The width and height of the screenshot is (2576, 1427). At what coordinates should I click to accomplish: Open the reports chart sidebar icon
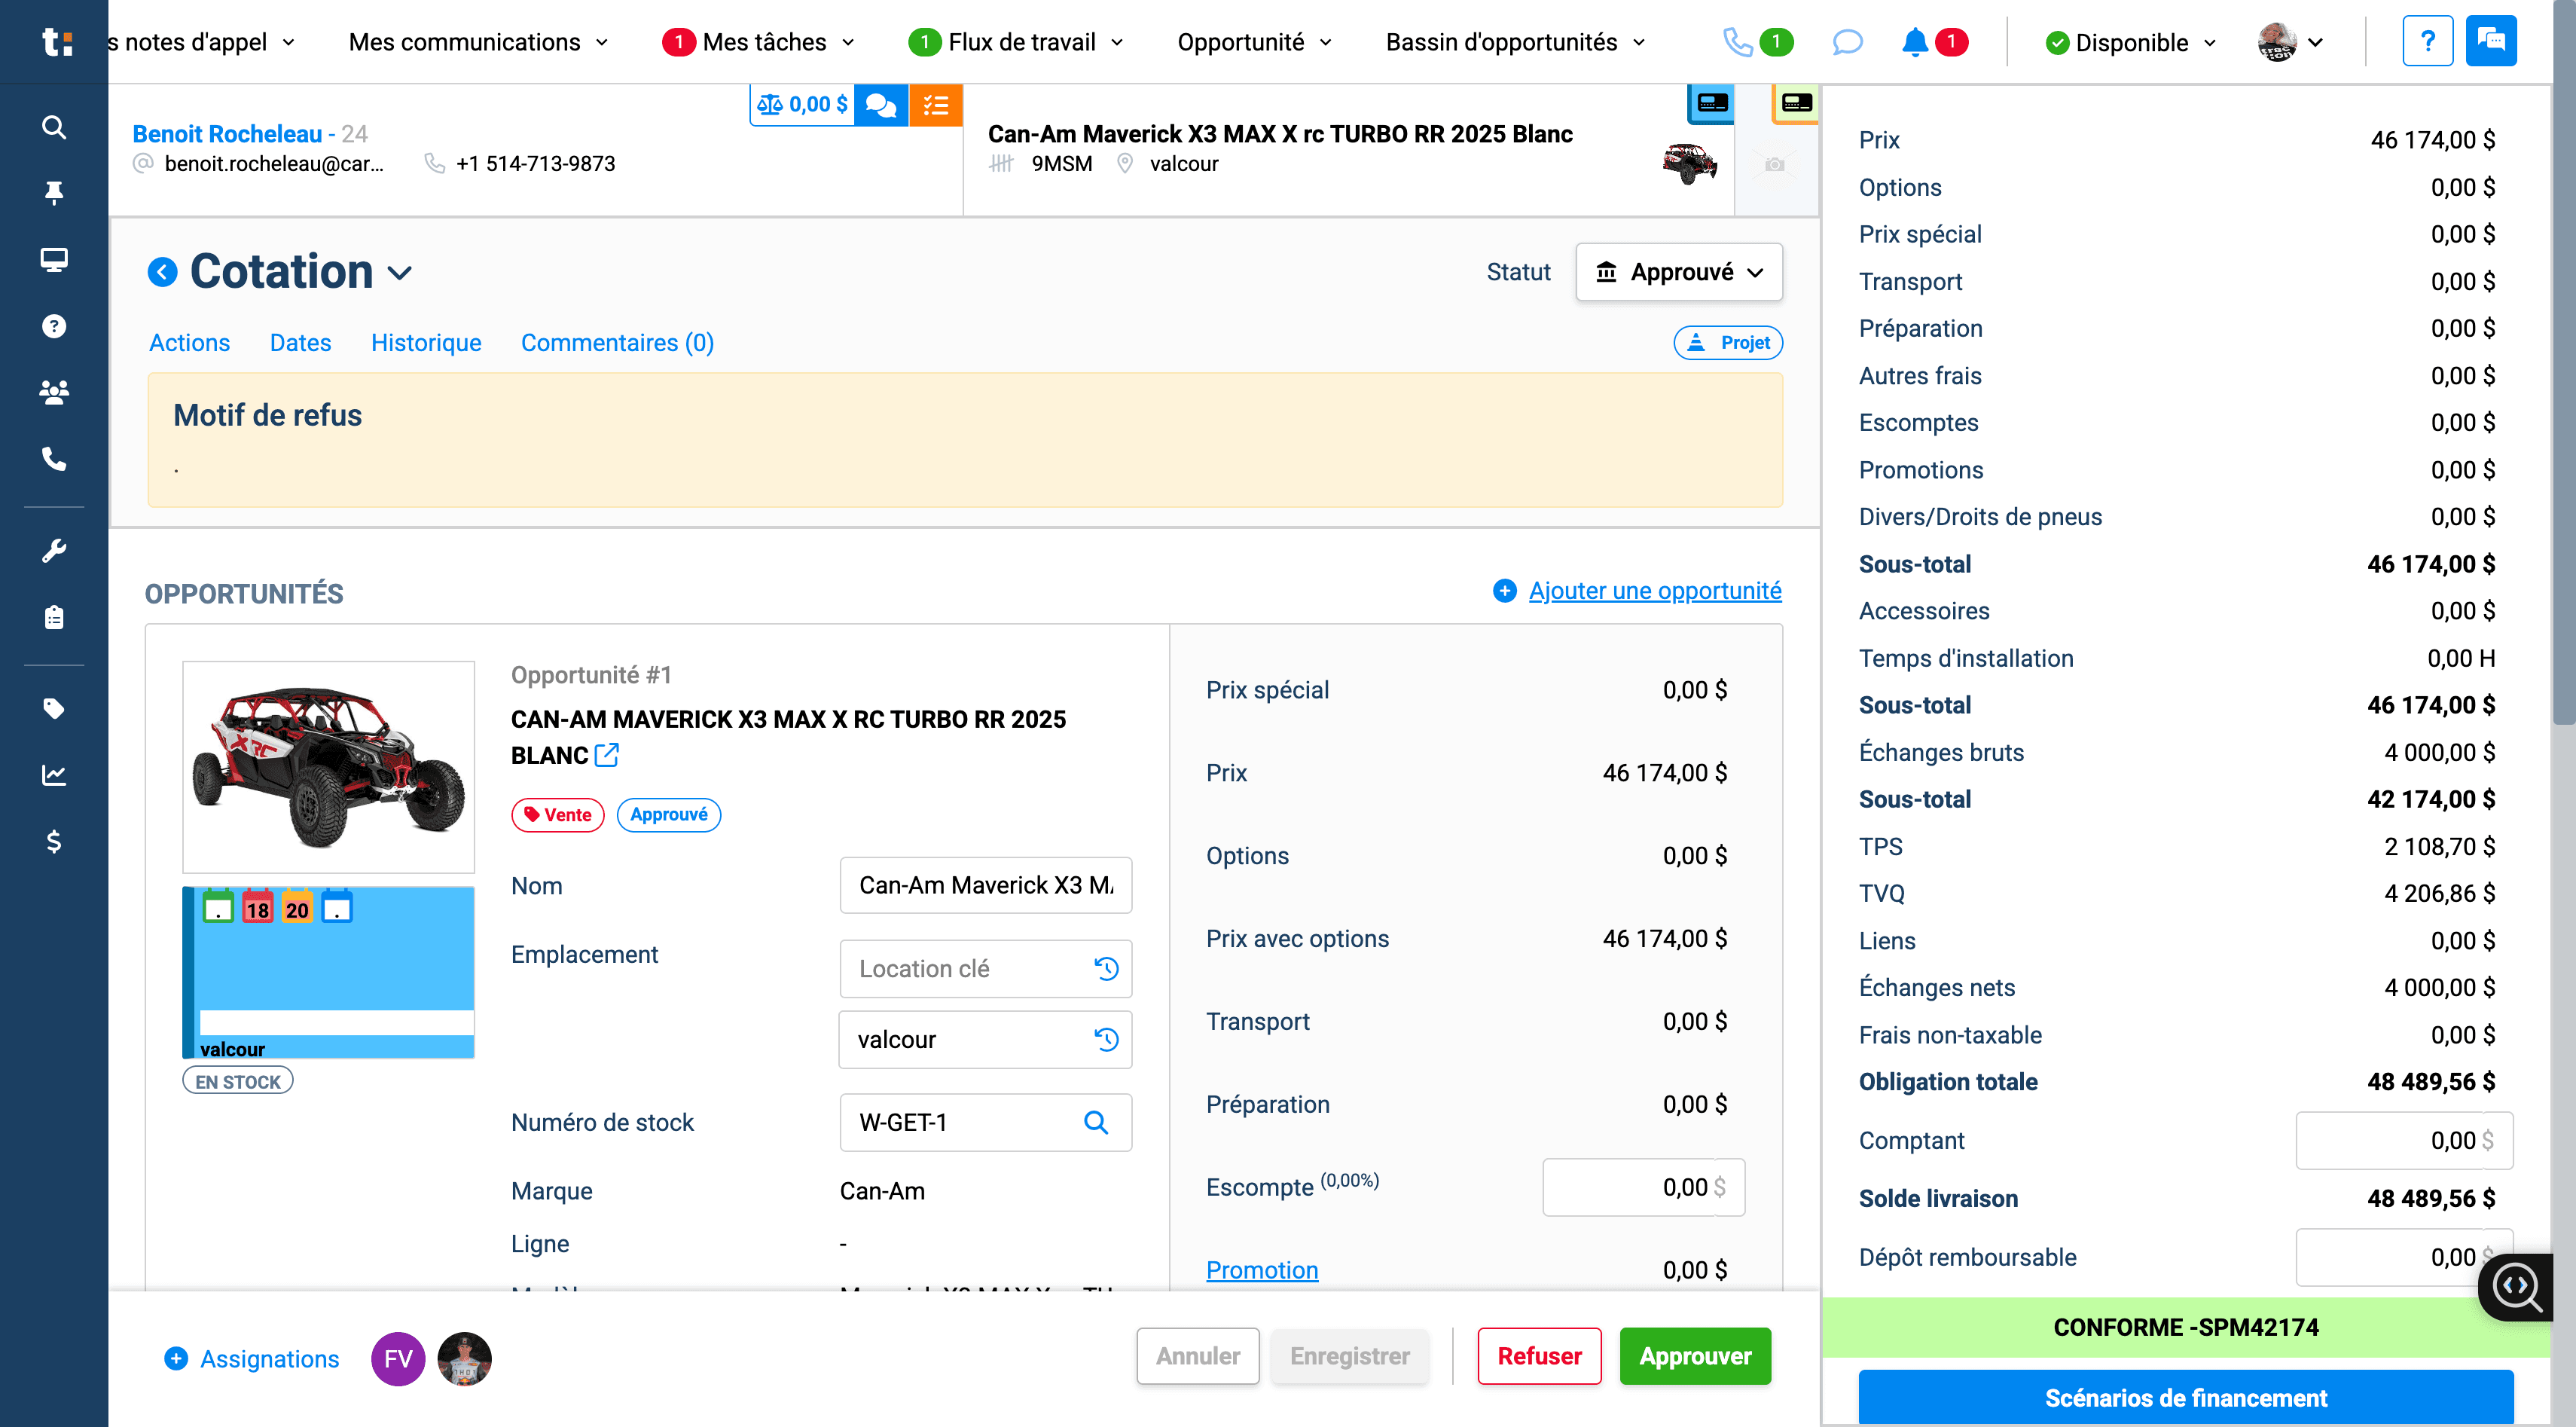[x=54, y=774]
